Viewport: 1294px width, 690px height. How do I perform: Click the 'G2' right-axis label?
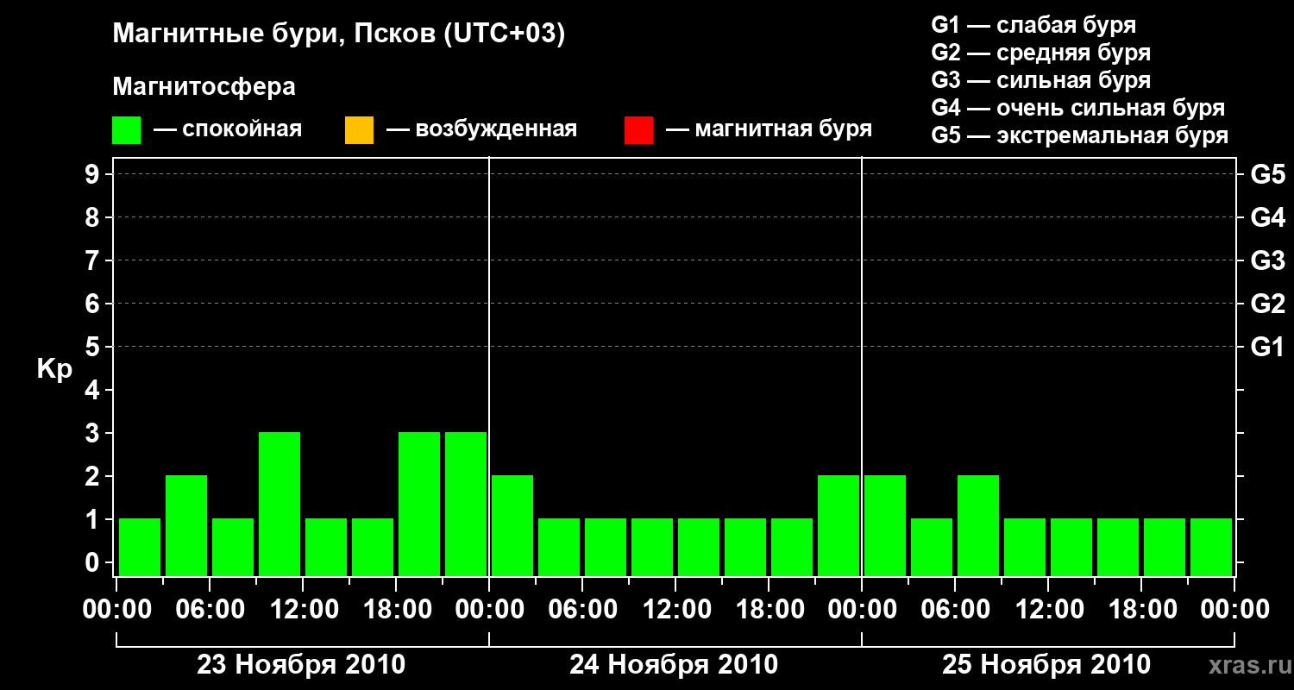point(1268,304)
